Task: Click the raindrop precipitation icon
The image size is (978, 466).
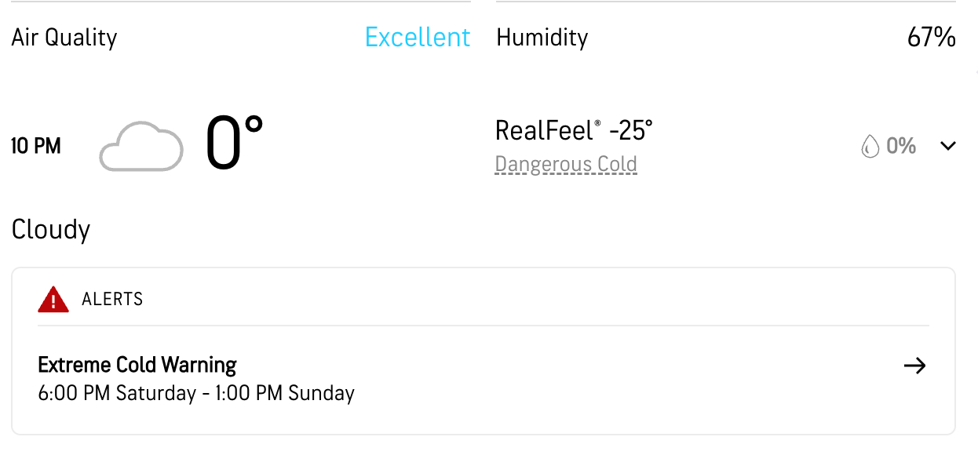Action: (x=870, y=146)
